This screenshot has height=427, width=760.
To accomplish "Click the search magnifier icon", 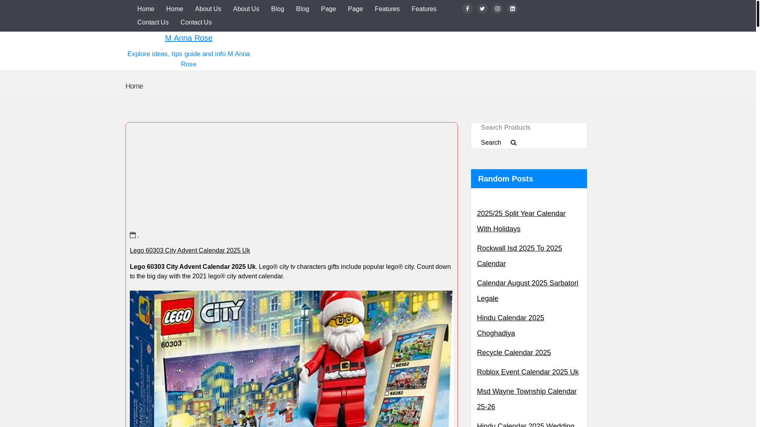I will 513,143.
